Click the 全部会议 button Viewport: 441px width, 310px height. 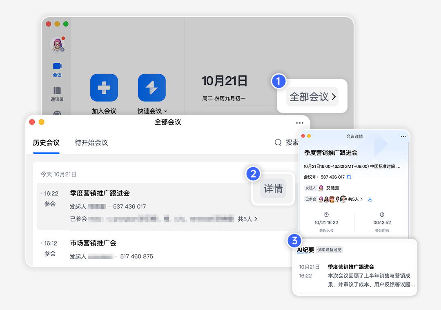(x=312, y=97)
